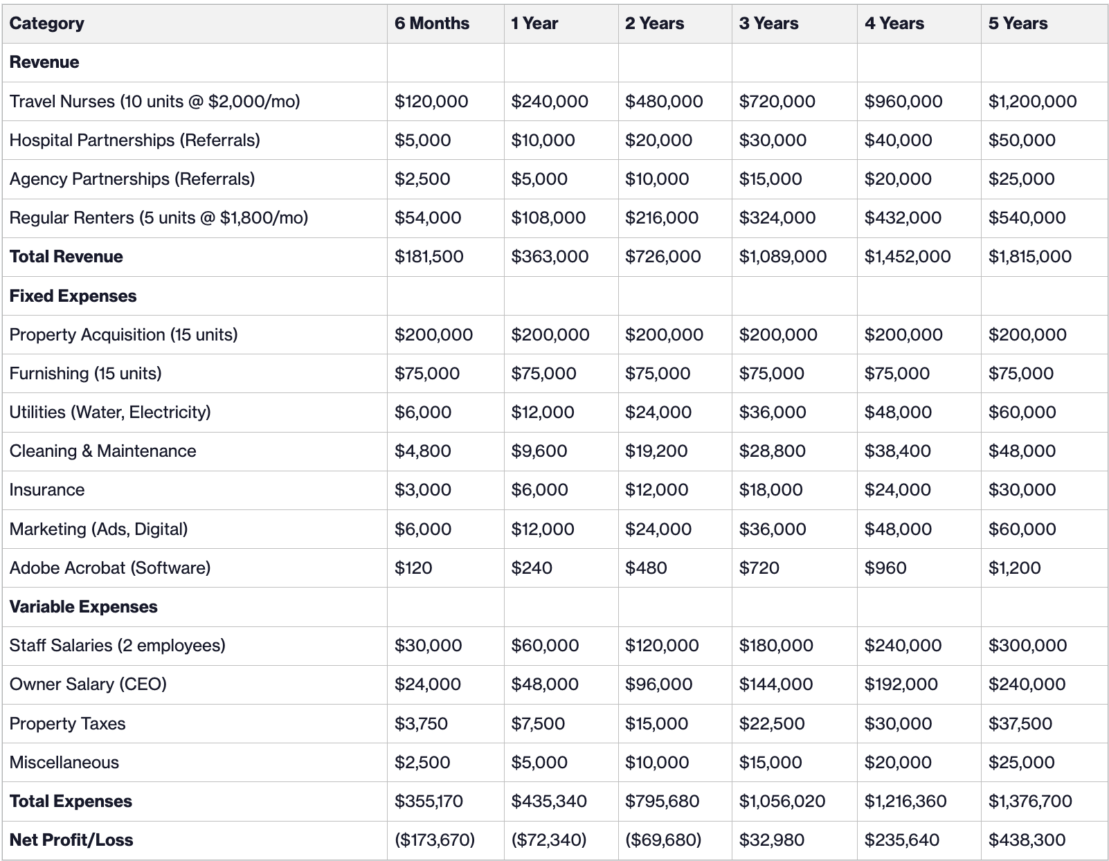
Task: Click the 5 Years column header
Action: coord(1018,23)
